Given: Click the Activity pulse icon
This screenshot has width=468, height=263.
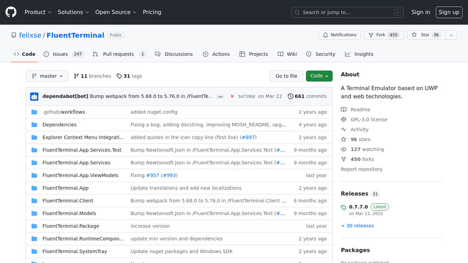Looking at the screenshot, I should (x=344, y=129).
